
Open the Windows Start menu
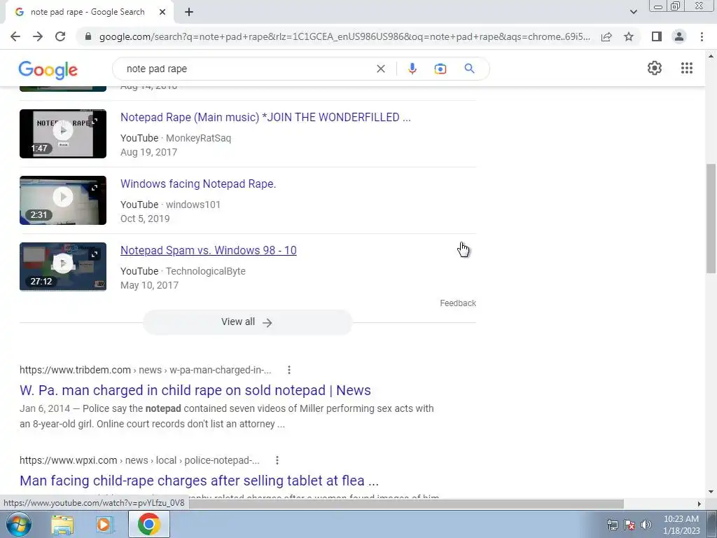click(18, 524)
